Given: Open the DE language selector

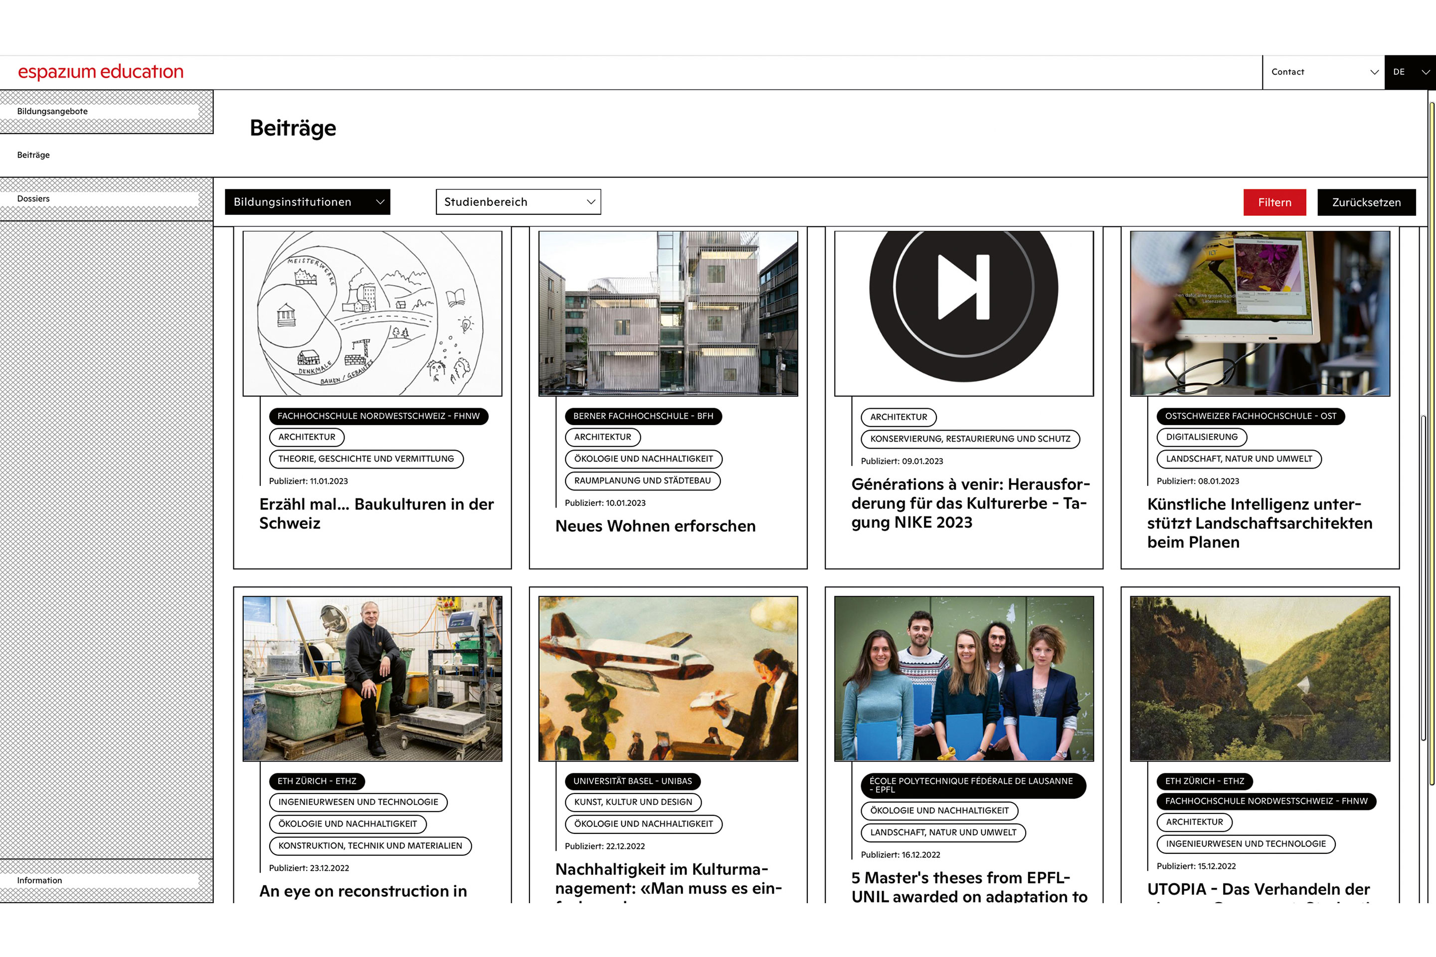Looking at the screenshot, I should coord(1410,72).
